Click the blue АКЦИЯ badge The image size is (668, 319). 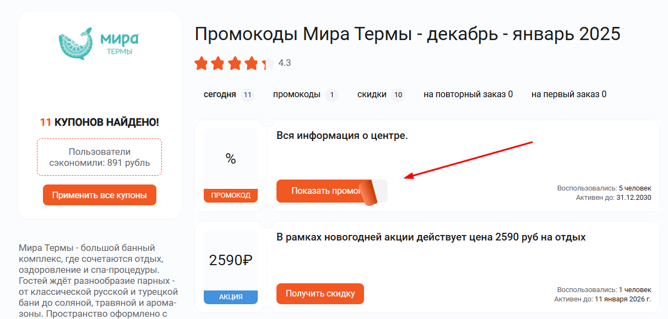coord(231,296)
